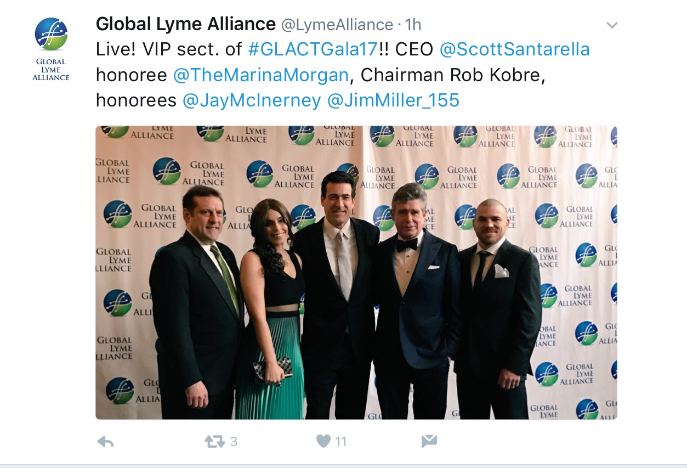This screenshot has height=468, width=687.
Task: Click the reply arrow icon
Action: click(x=105, y=441)
